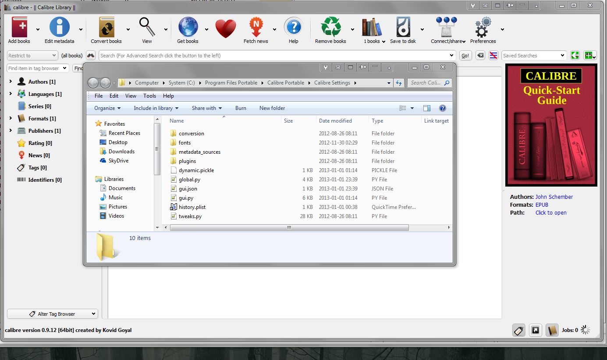Open the Convert books dropdown arrow

(128, 30)
